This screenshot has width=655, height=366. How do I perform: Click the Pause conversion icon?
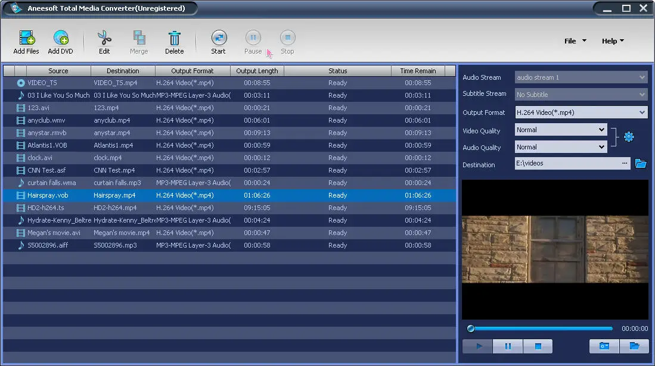(x=253, y=37)
